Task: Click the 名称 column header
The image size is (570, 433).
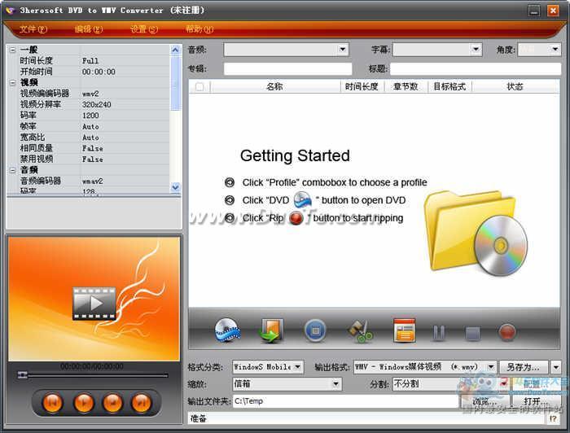Action: (275, 86)
